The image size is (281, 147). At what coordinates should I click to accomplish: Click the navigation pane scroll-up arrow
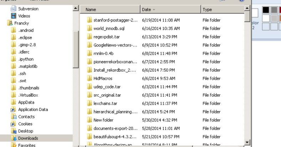click(76, 8)
